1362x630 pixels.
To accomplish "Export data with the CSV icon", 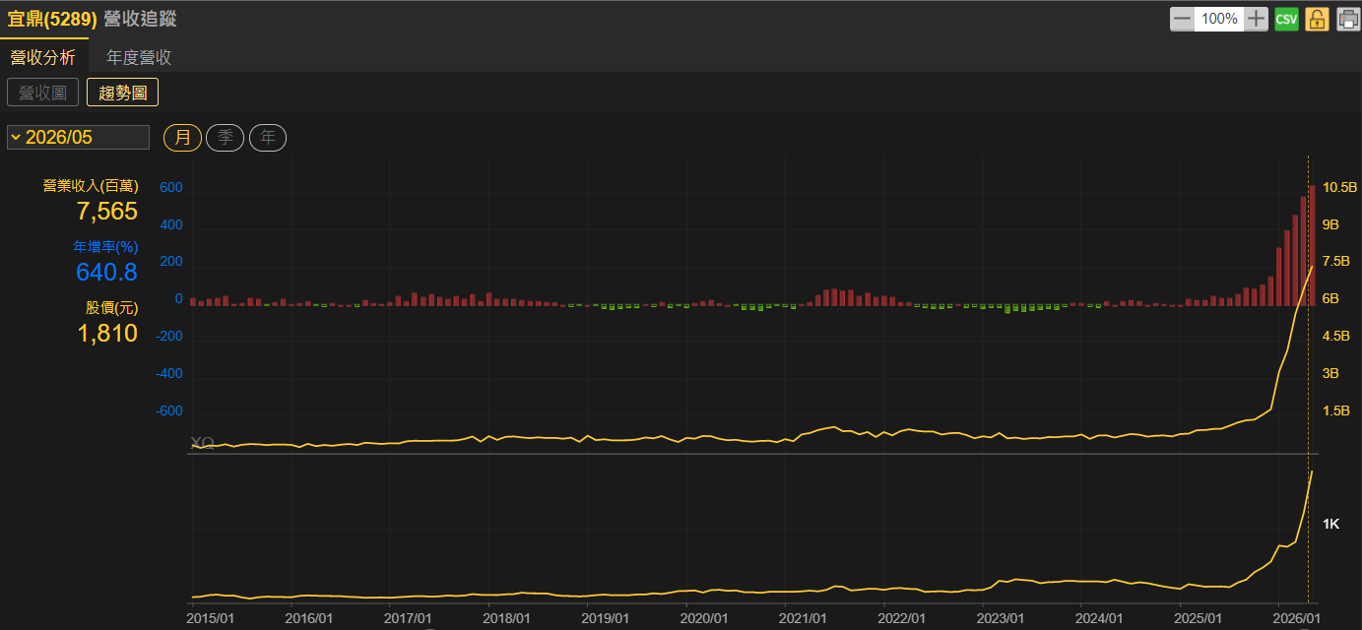I will 1286,19.
